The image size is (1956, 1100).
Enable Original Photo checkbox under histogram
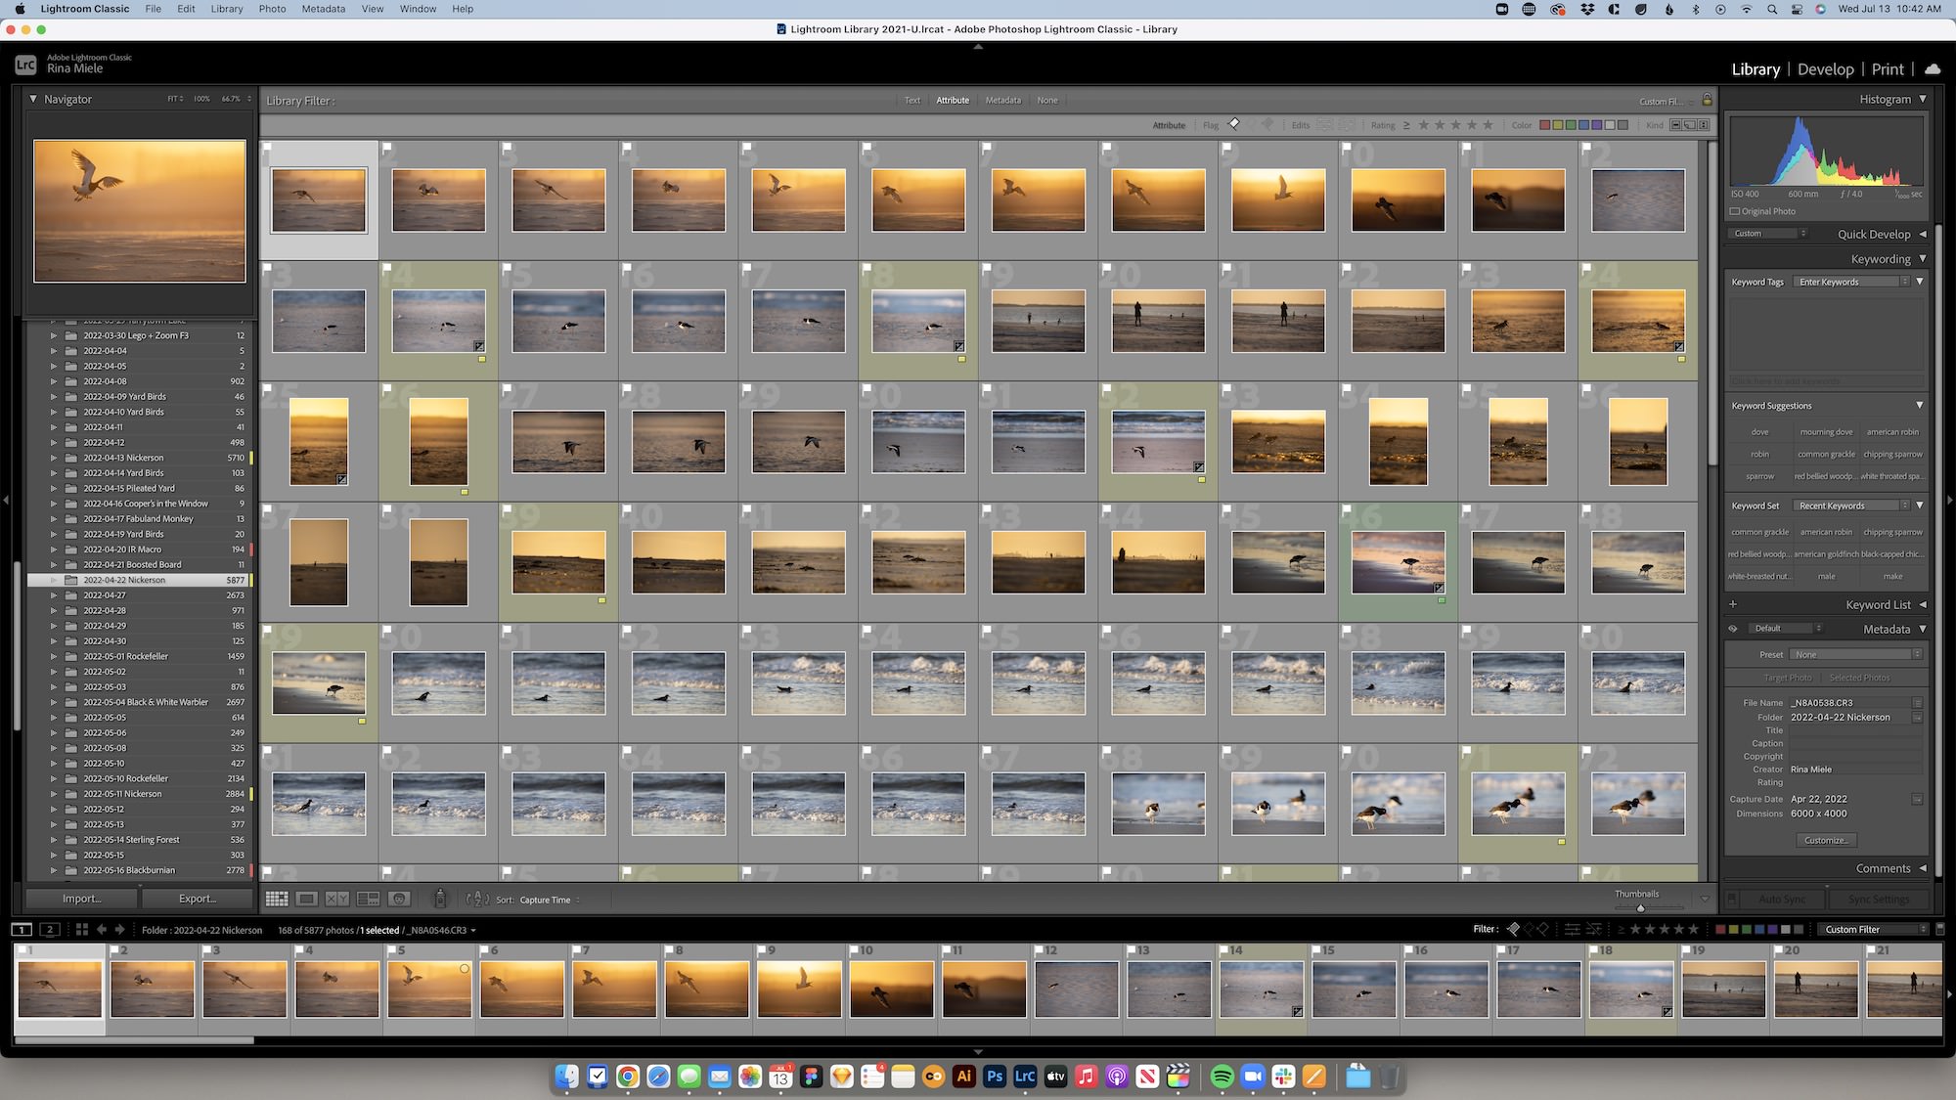pos(1735,211)
